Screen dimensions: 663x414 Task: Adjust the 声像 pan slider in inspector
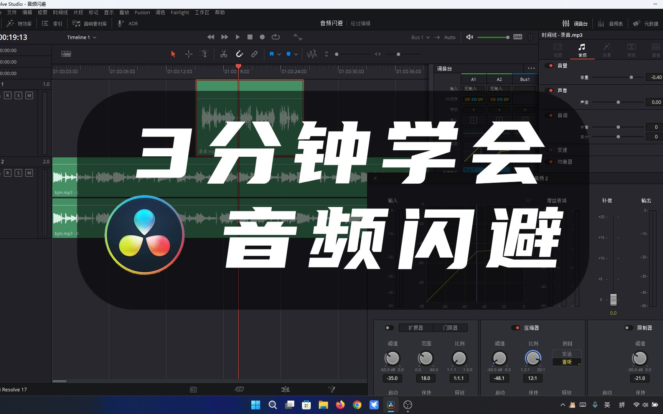(x=618, y=102)
